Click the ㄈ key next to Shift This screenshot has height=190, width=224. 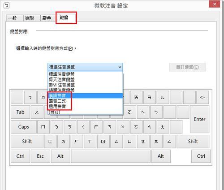click(x=50, y=142)
